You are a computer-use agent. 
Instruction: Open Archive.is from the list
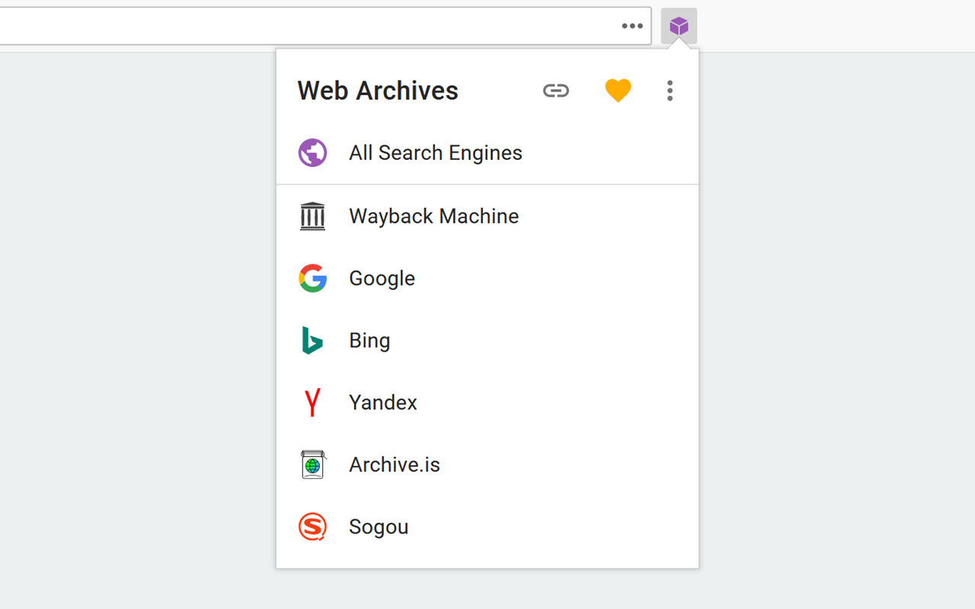(x=487, y=464)
